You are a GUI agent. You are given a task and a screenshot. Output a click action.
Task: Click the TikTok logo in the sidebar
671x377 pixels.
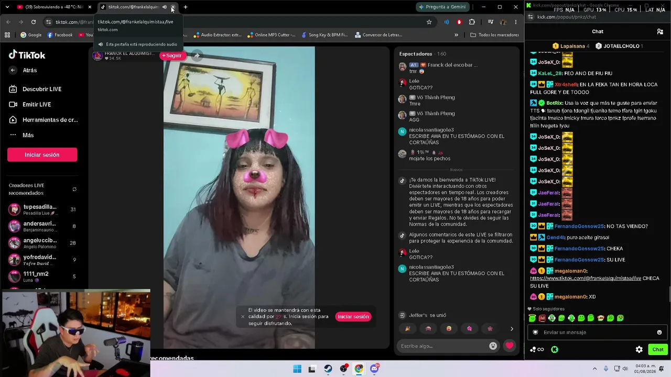tap(27, 55)
